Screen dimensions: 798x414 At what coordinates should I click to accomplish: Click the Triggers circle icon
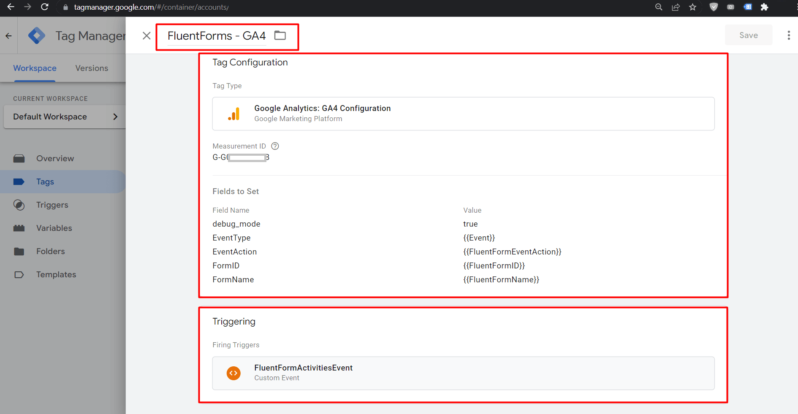(x=19, y=205)
